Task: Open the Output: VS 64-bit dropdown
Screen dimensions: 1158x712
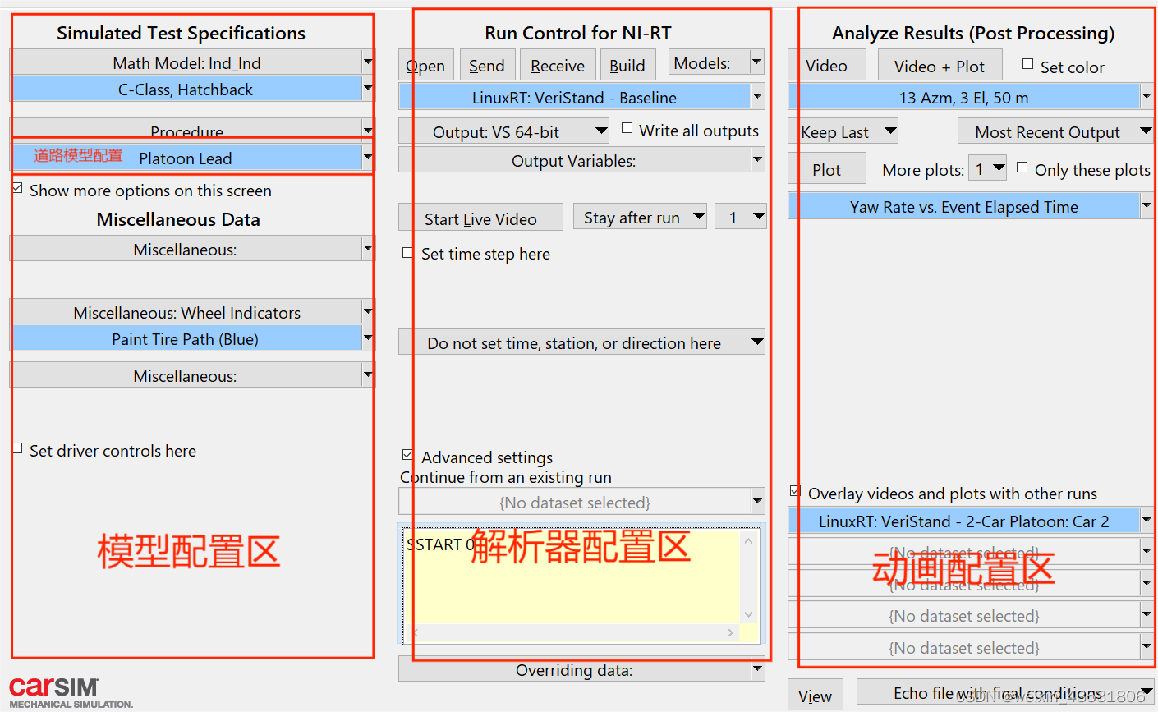Action: [x=503, y=131]
